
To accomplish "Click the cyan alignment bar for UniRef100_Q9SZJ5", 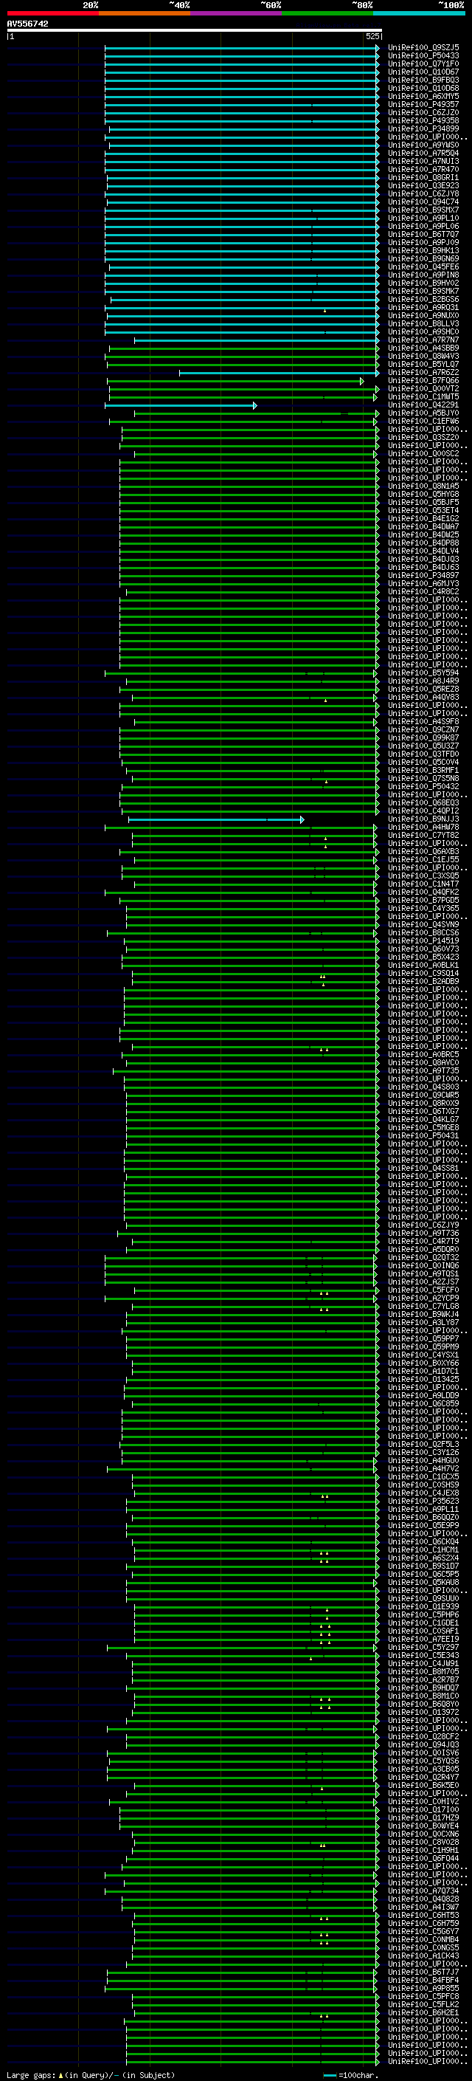I will pyautogui.click(x=242, y=48).
